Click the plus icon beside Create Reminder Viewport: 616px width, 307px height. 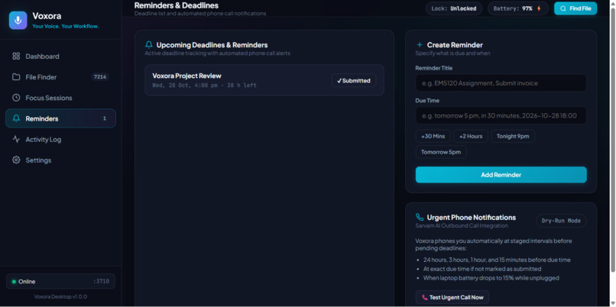pos(420,45)
